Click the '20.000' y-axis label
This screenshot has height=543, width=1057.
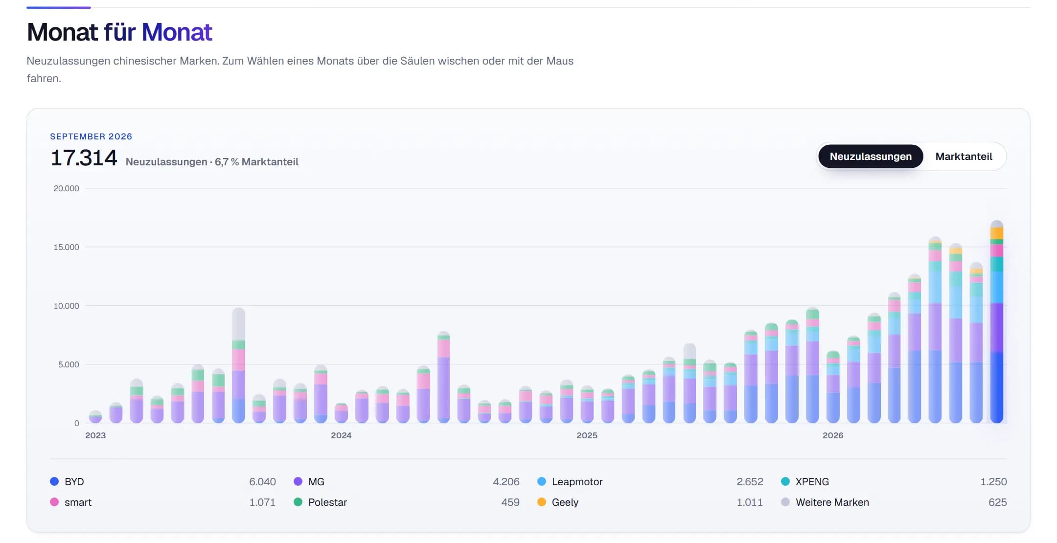click(66, 188)
